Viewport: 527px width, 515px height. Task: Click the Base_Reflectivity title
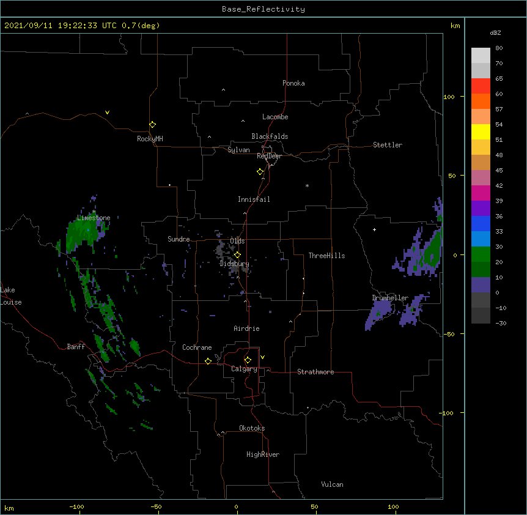pos(263,9)
